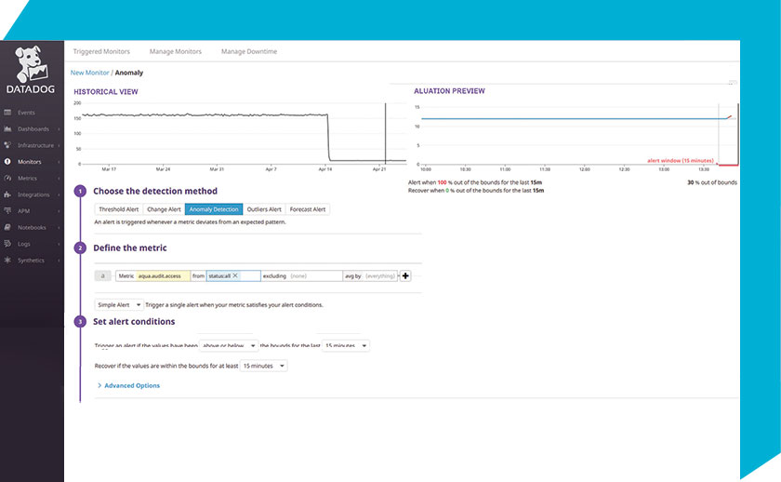Select Forecast Alert method
781x482 pixels.
point(308,209)
